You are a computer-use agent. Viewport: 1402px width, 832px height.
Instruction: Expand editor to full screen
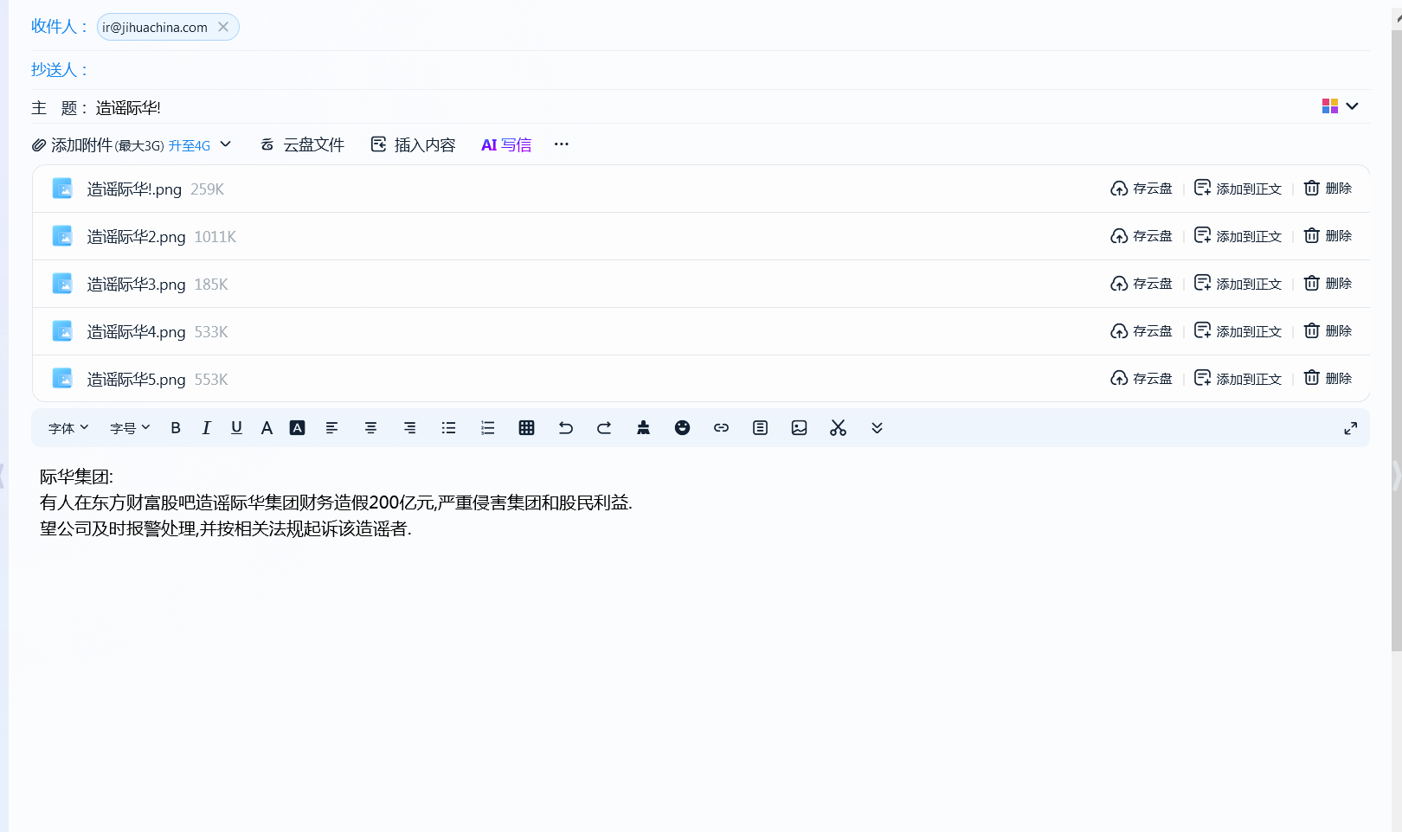(1351, 428)
